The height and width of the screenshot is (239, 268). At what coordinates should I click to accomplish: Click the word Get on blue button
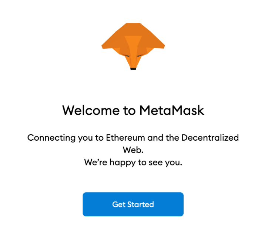point(119,204)
